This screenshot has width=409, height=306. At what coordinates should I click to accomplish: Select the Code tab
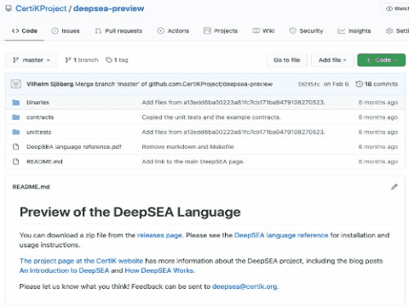(25, 31)
